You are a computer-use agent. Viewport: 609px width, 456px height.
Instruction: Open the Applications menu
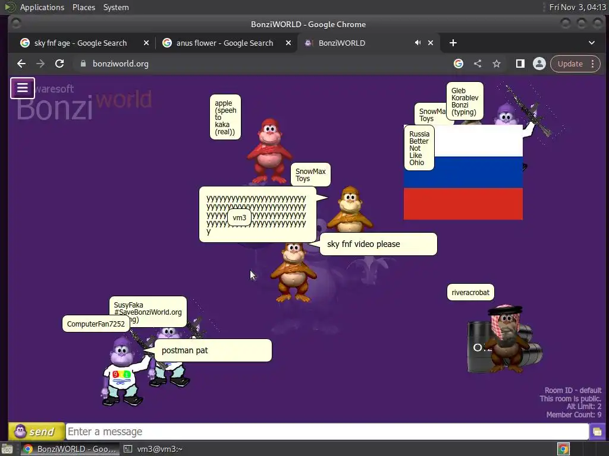42,7
